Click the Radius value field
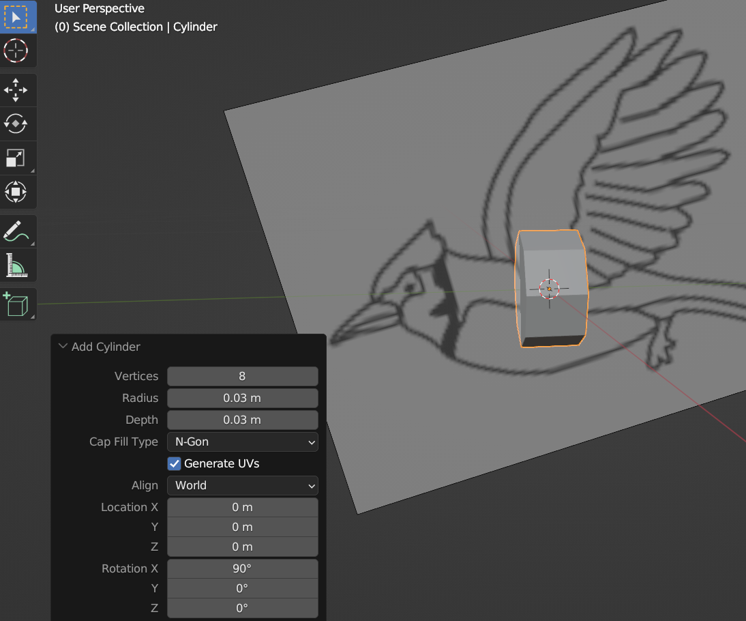746x621 pixels. coord(242,399)
